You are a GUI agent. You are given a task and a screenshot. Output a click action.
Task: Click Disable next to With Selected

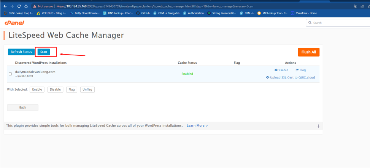point(55,89)
